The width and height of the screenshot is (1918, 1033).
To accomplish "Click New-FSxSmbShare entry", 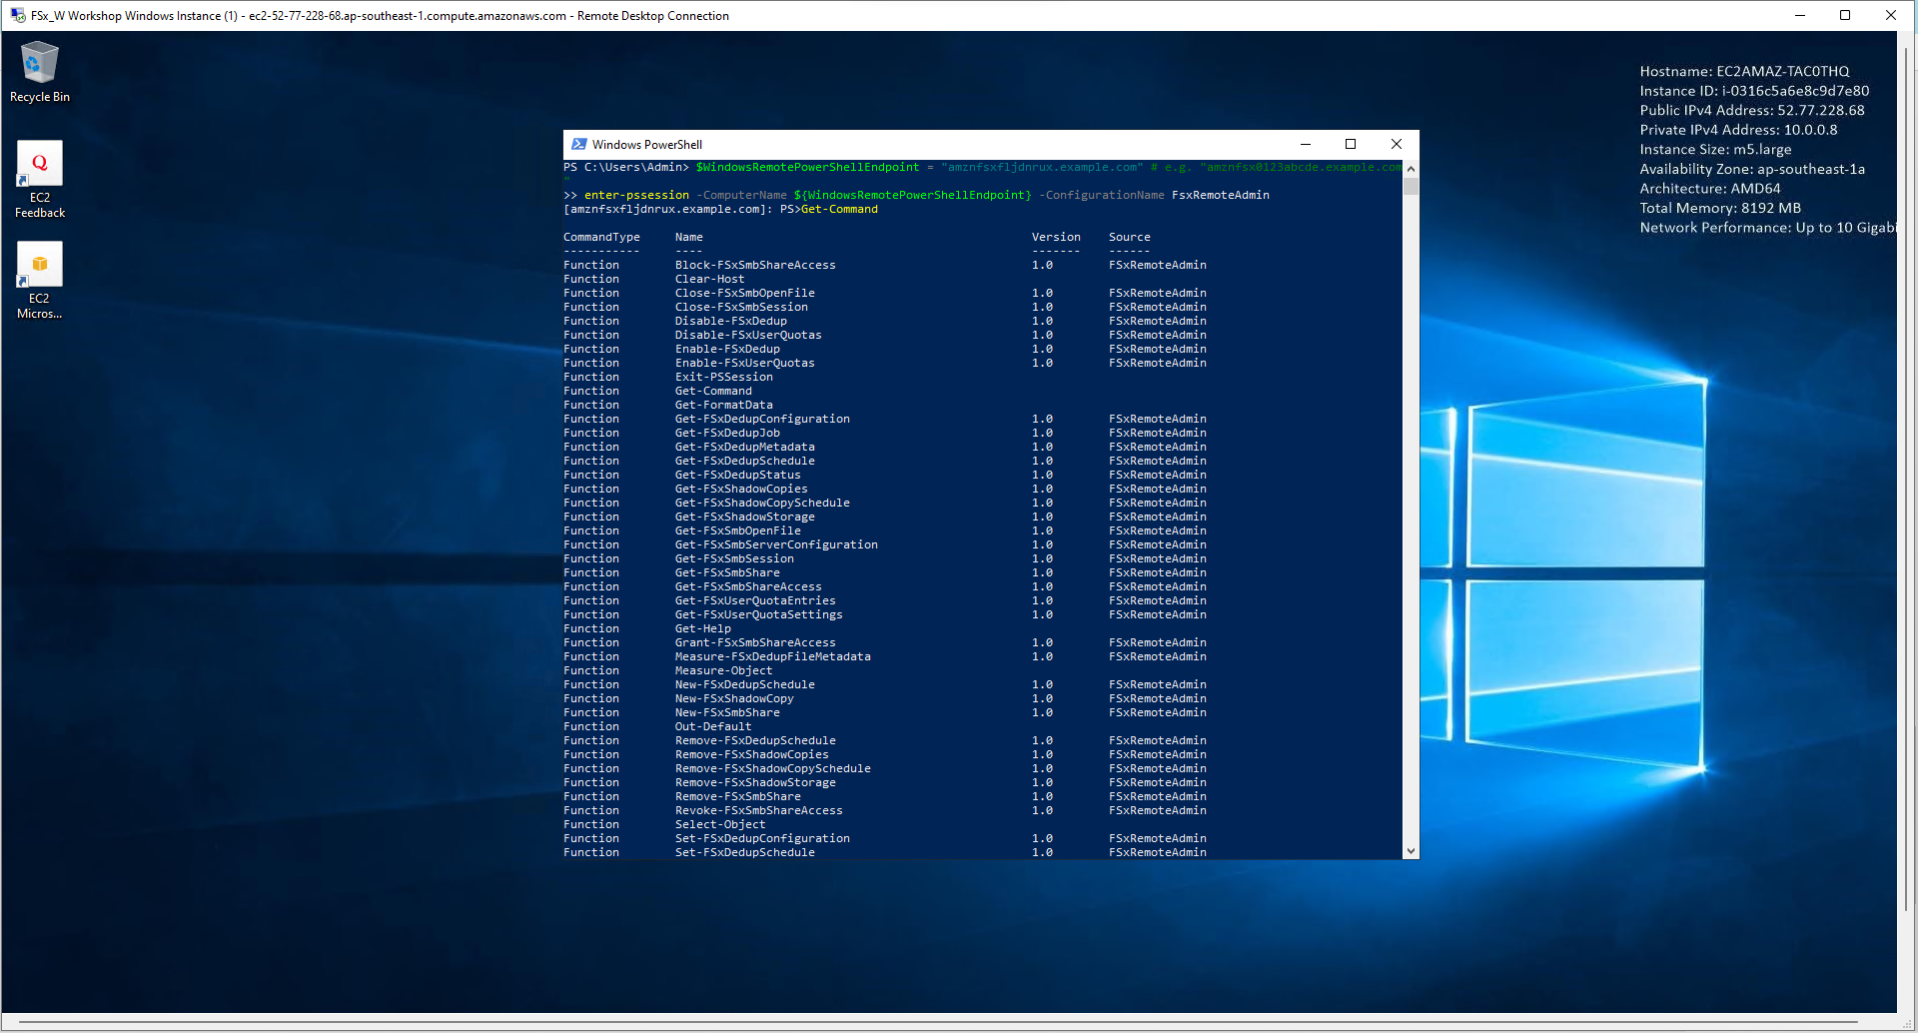I will pos(727,712).
